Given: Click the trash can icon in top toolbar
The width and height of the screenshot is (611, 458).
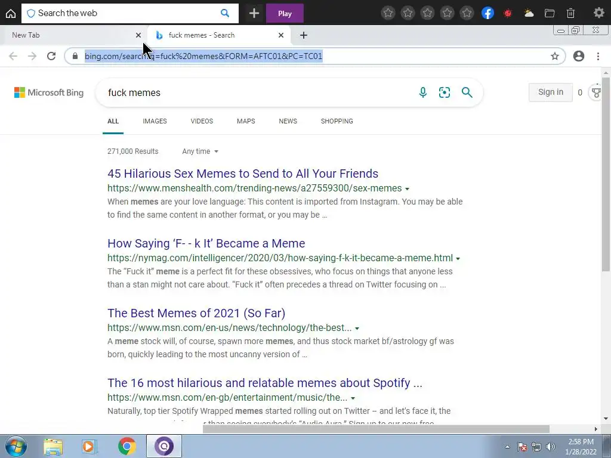Looking at the screenshot, I should point(570,13).
